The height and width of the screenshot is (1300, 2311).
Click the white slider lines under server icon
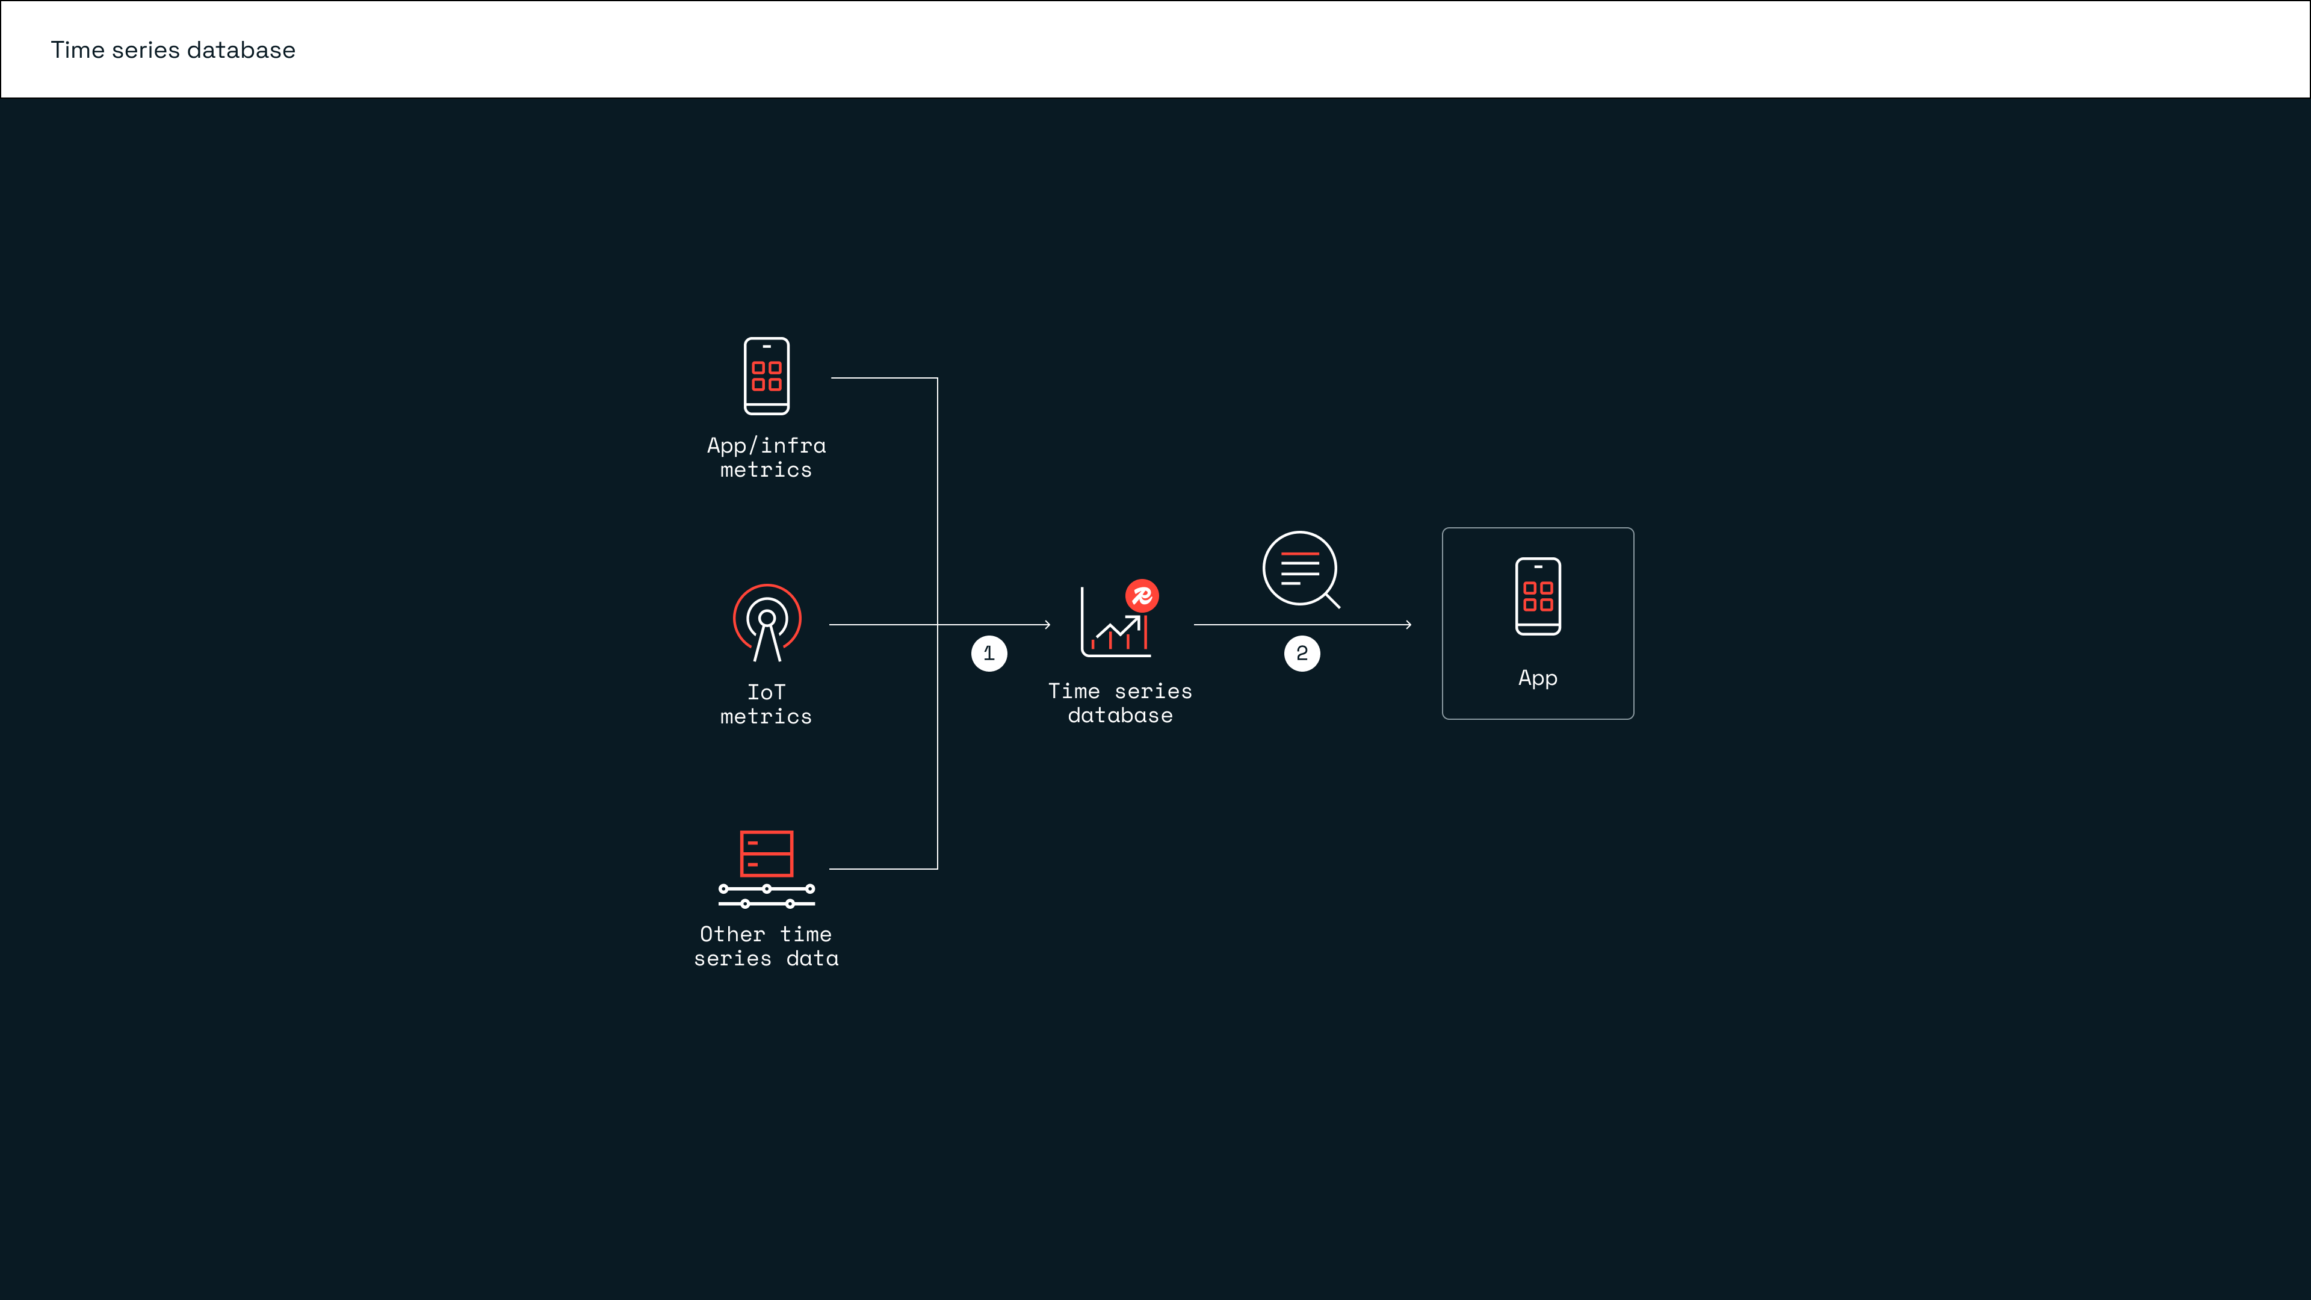(x=766, y=896)
